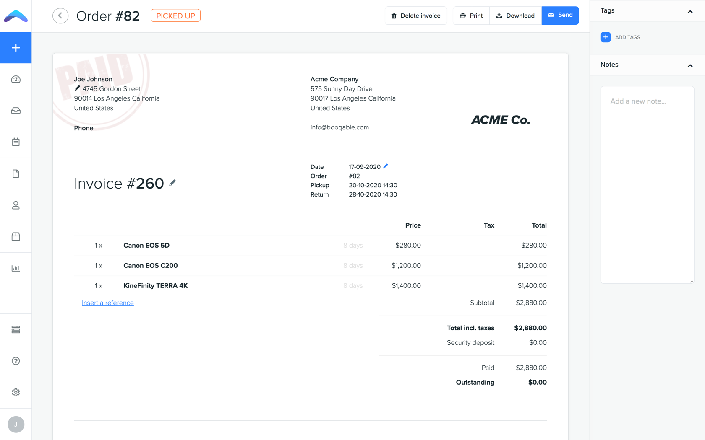The width and height of the screenshot is (705, 440).
Task: Edit the invoice date with the pencil icon
Action: (386, 166)
